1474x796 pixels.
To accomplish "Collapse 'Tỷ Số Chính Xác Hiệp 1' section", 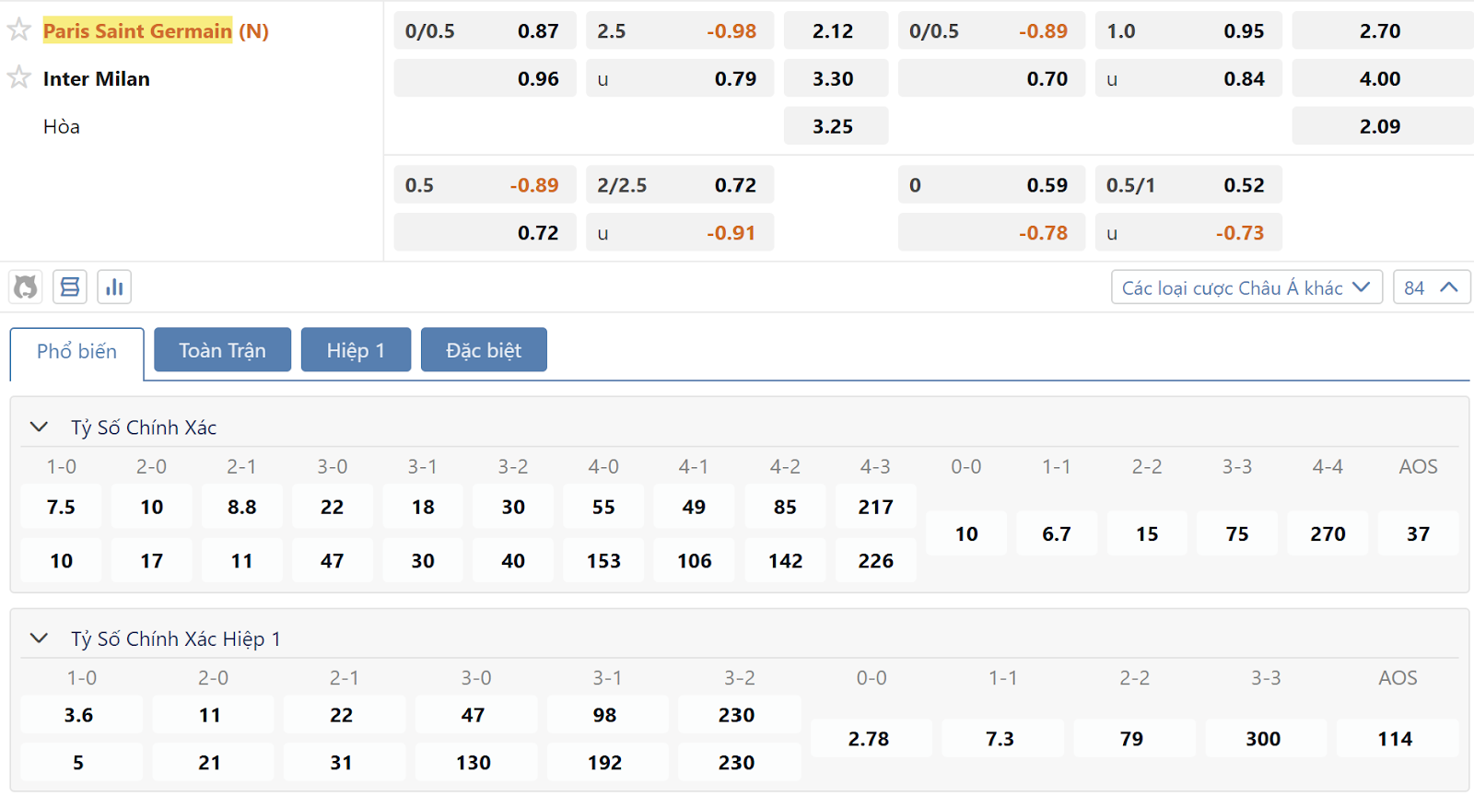I will pos(39,638).
